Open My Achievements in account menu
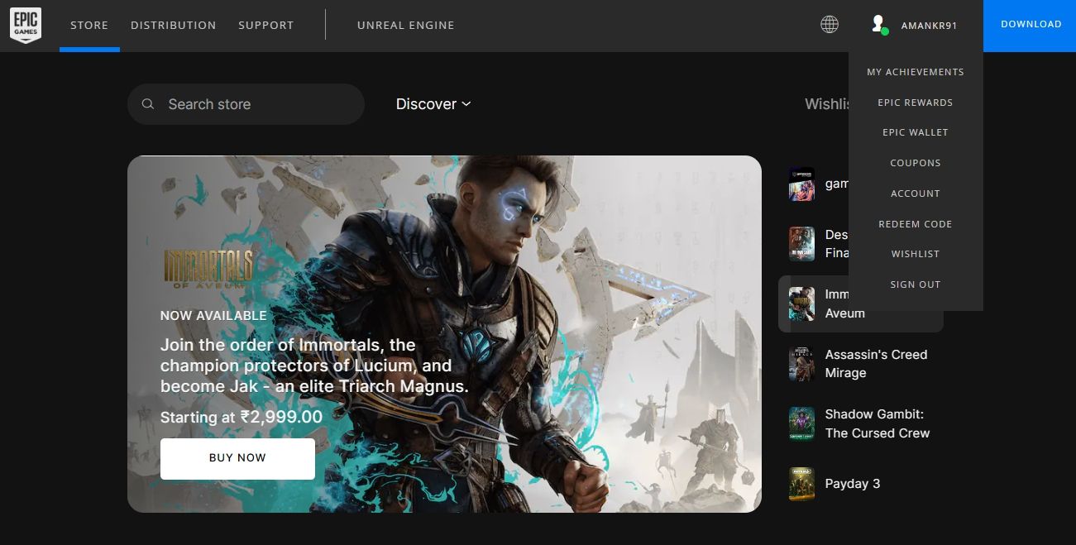The height and width of the screenshot is (545, 1076). (915, 72)
